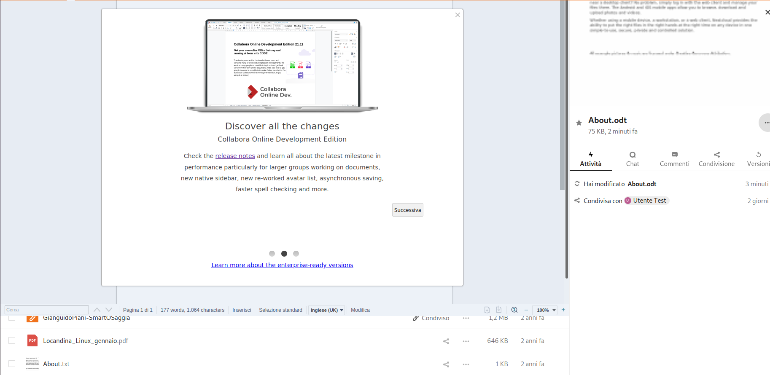Select the Locandina_Linux_gennaio.pdf checkbox
The width and height of the screenshot is (770, 375).
tap(12, 340)
